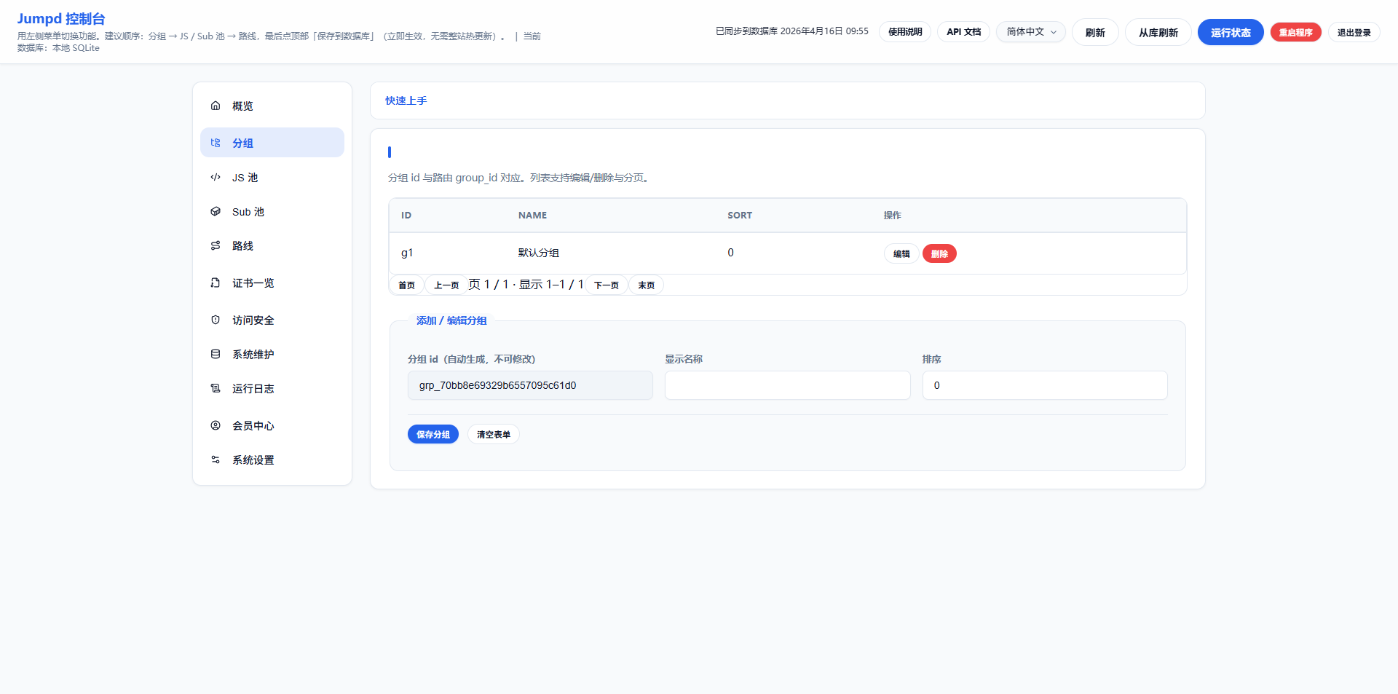
Task: Open 系统设置 in the sidebar
Action: pyautogui.click(x=253, y=460)
